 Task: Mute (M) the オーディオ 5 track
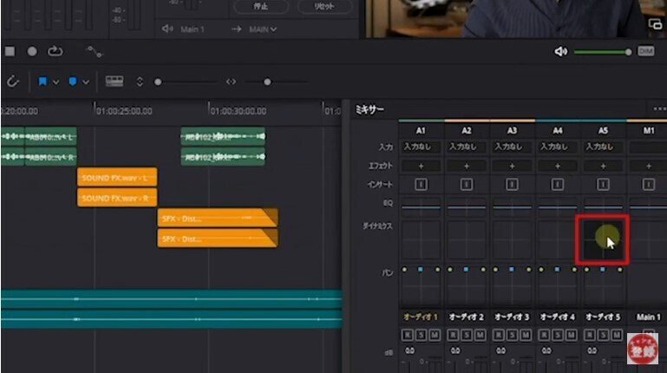(617, 335)
